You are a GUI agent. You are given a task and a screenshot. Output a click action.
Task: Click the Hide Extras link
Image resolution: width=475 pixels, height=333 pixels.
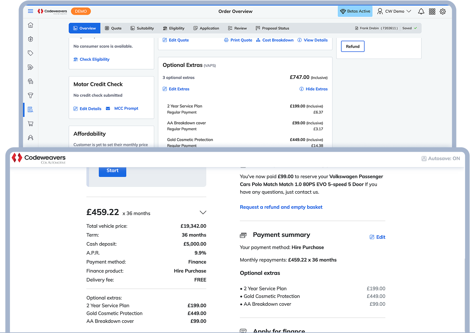click(317, 89)
